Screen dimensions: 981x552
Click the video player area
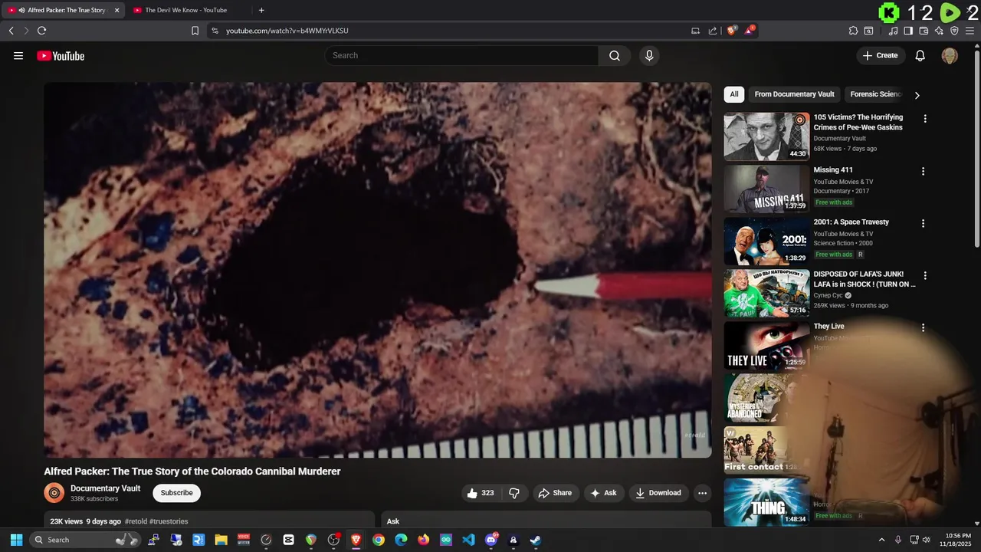point(377,270)
